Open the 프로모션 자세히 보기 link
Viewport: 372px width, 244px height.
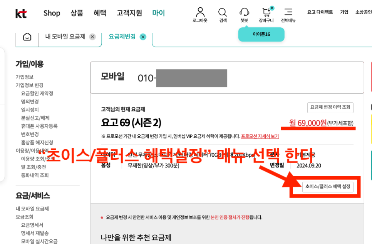point(260,136)
